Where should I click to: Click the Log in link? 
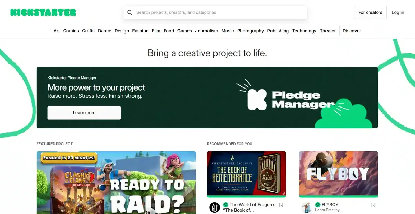pos(397,12)
